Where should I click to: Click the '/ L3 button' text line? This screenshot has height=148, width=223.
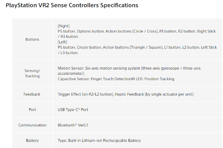tap(68, 53)
